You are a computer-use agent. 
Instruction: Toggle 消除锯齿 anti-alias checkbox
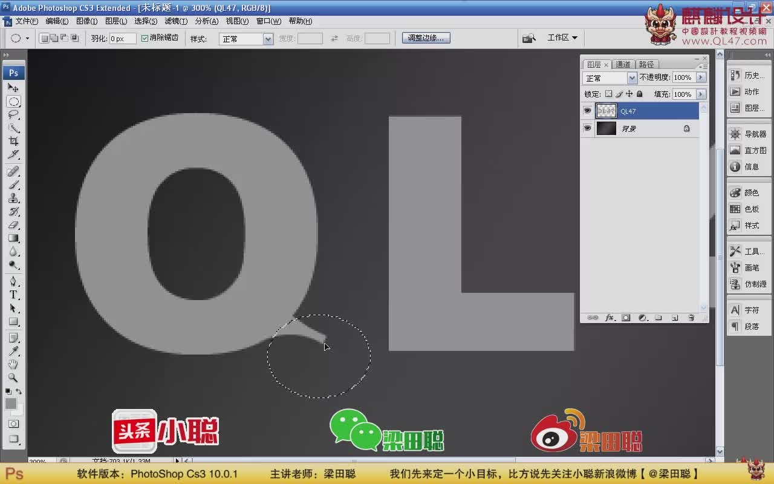[x=145, y=38]
